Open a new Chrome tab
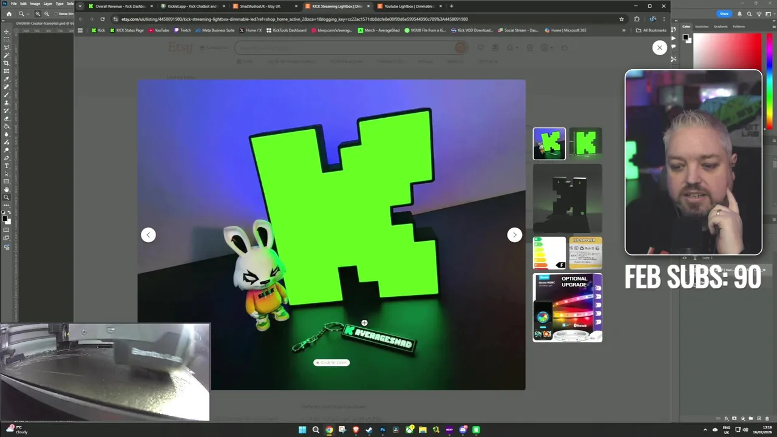 pyautogui.click(x=451, y=6)
